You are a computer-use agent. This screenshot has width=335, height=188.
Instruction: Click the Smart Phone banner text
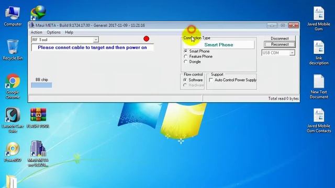tap(219, 45)
